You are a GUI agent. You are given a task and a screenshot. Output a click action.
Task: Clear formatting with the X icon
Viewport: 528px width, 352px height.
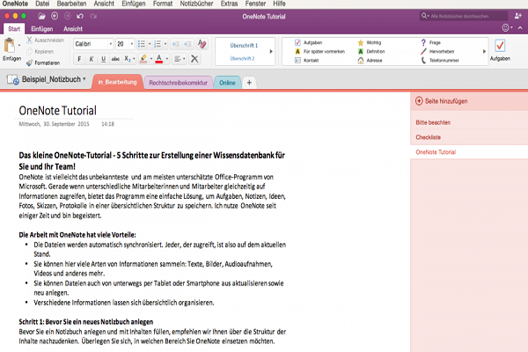click(194, 59)
